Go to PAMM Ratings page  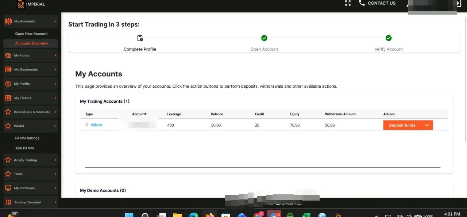[x=27, y=138]
